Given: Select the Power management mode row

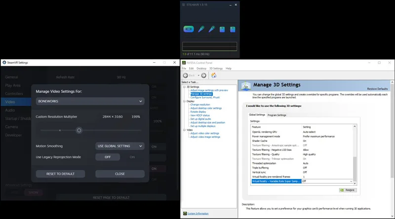Looking at the screenshot, I should [302, 136].
